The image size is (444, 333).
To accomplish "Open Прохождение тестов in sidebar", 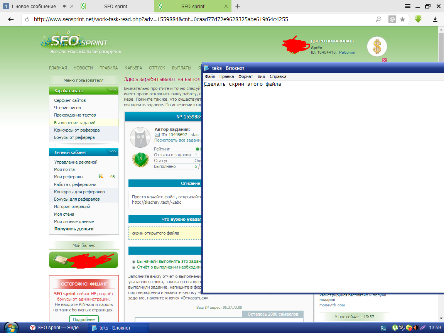I will click(x=75, y=115).
